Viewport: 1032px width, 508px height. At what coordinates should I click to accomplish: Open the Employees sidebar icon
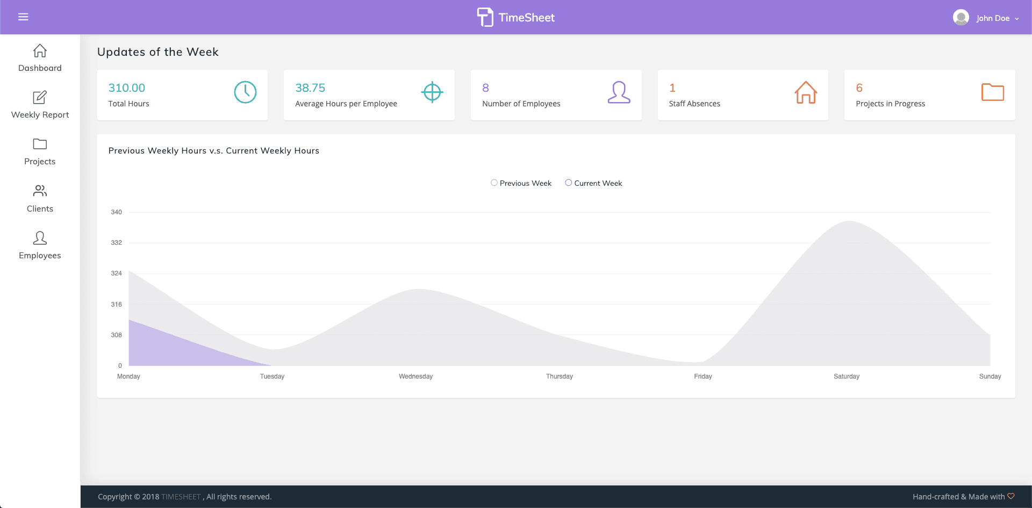pos(40,238)
